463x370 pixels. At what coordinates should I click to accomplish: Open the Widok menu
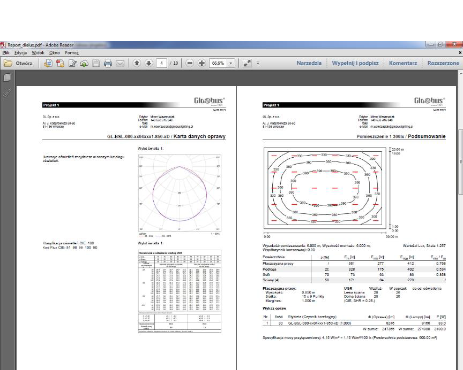tap(38, 53)
